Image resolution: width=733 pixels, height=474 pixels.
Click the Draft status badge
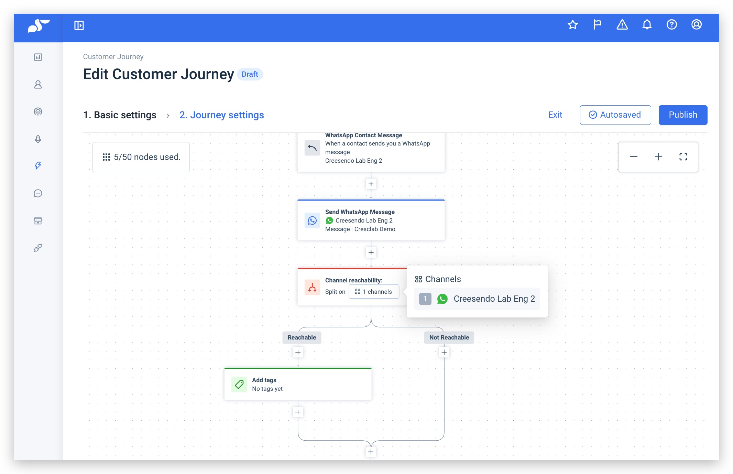click(250, 74)
